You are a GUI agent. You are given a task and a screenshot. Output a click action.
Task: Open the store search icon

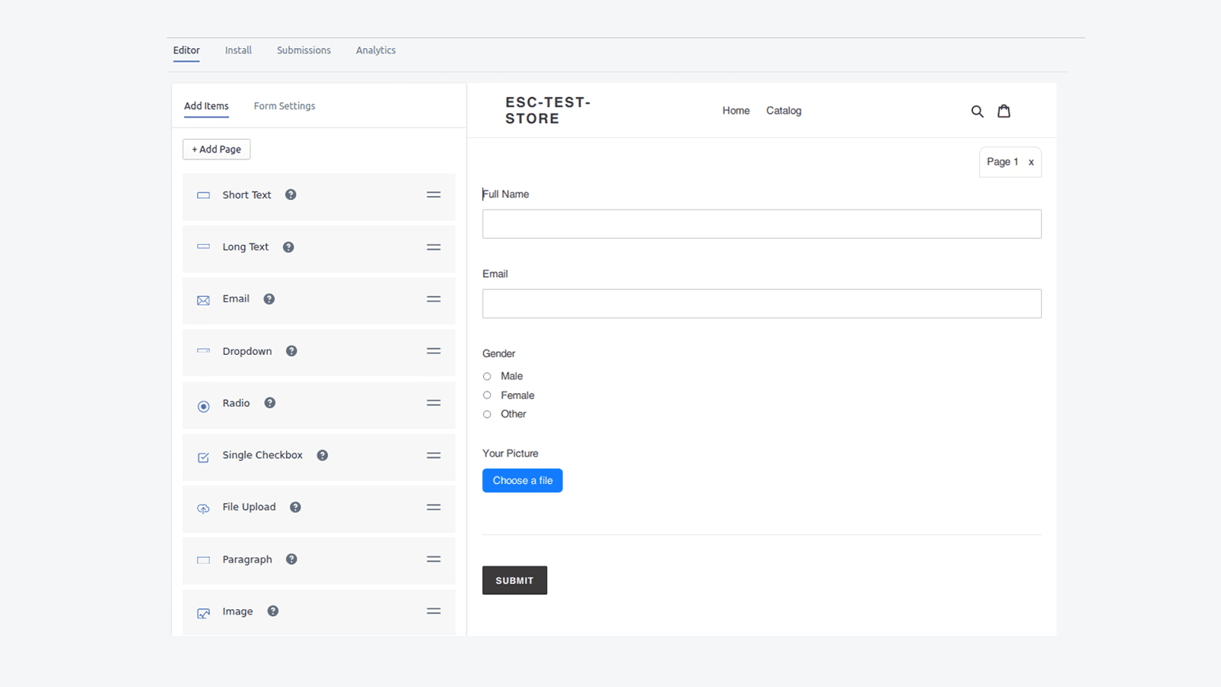point(978,111)
